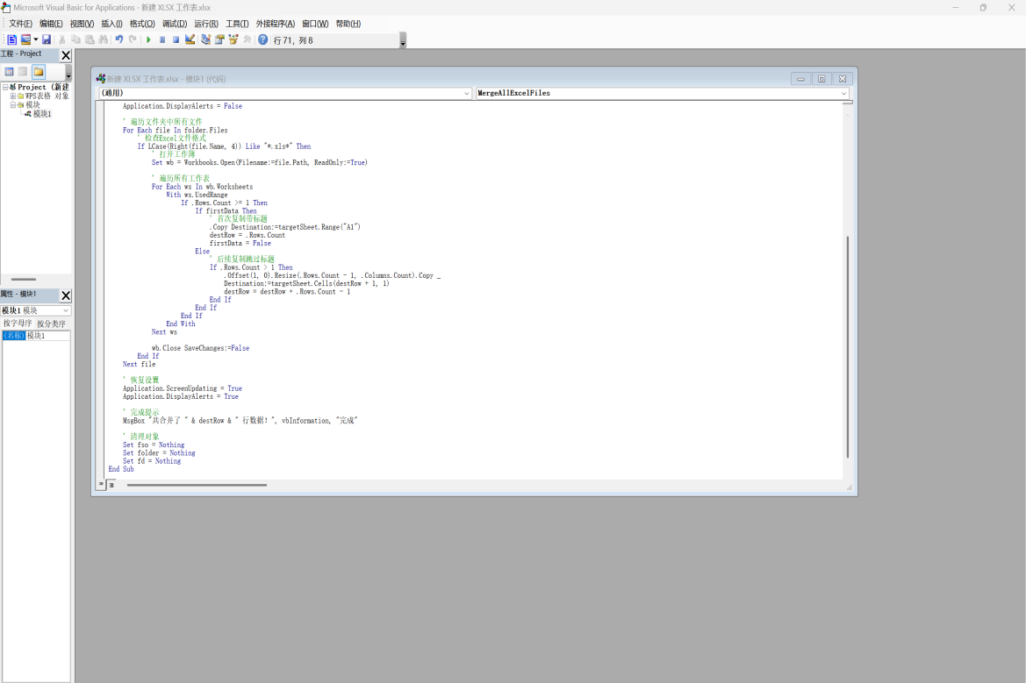Viewport: 1026px width, 683px height.
Task: Stop execution with the Reset square icon
Action: point(176,39)
